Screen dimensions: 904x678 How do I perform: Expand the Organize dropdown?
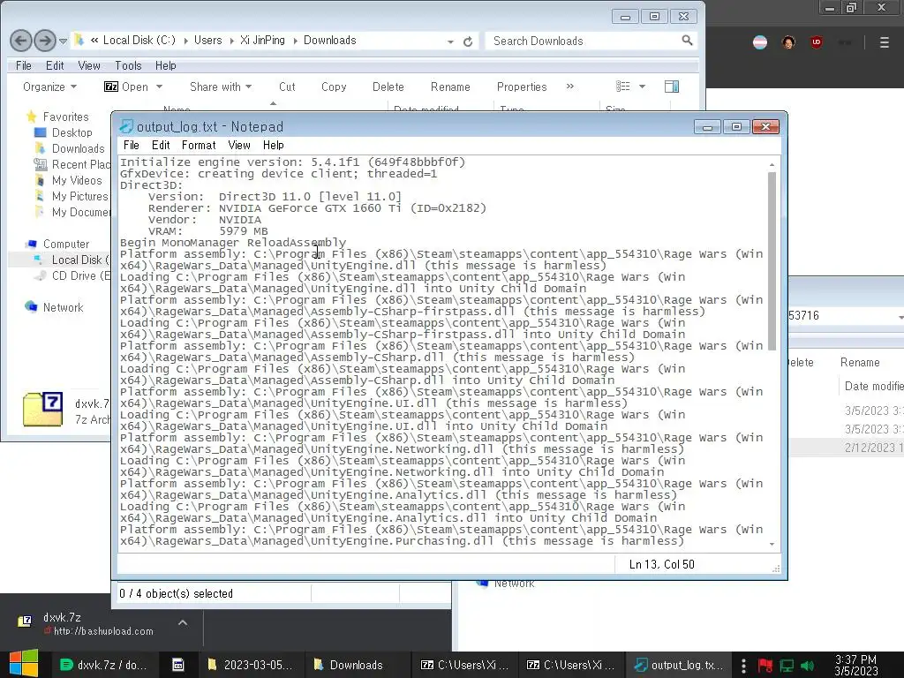(x=49, y=87)
